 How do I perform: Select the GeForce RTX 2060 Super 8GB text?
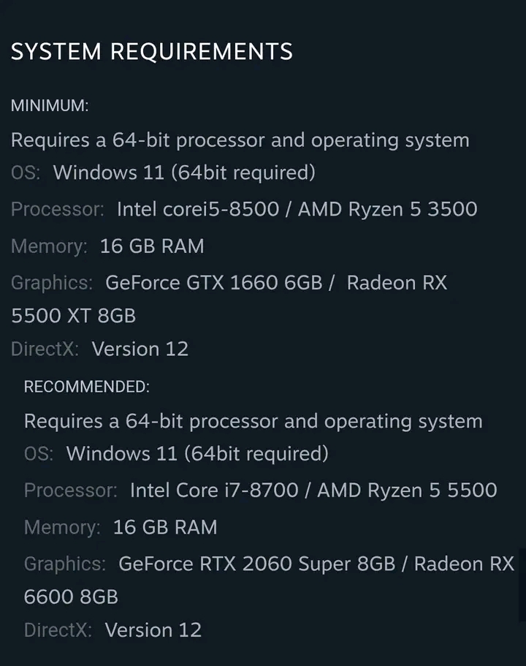point(256,564)
